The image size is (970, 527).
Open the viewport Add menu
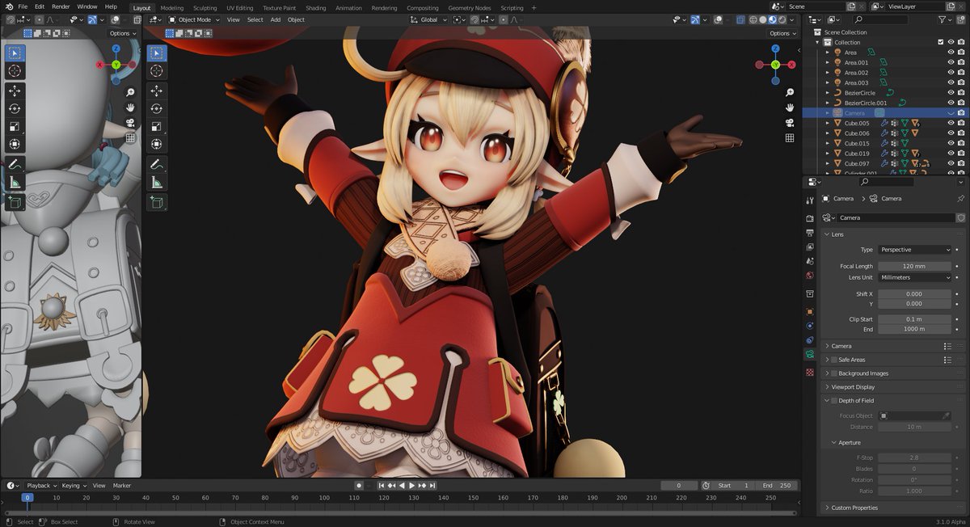point(276,19)
